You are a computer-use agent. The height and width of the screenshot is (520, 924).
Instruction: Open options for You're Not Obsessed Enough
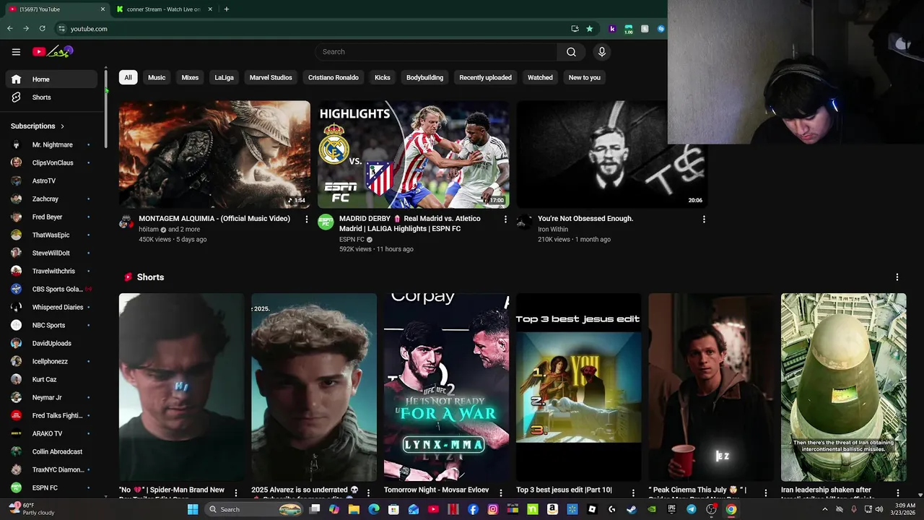tap(704, 219)
